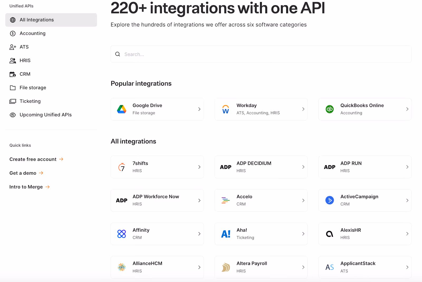Click the AlexisHR logo
This screenshot has height=282, width=422.
click(330, 234)
